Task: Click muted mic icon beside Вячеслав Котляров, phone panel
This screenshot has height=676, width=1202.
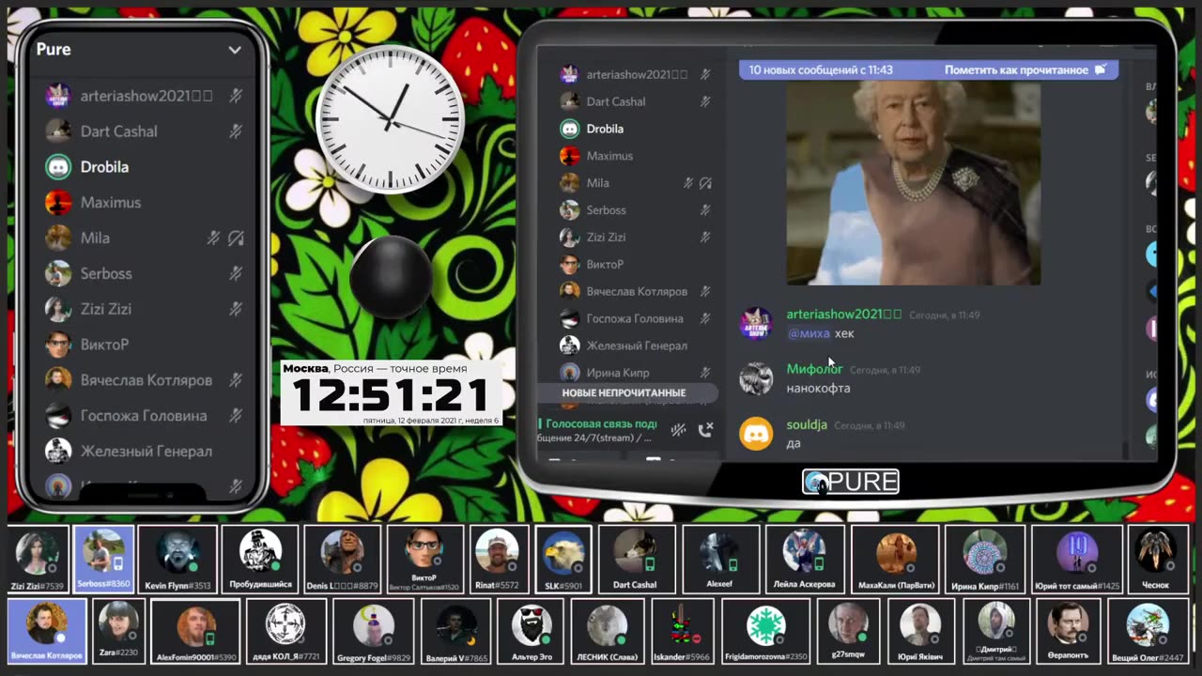Action: (236, 380)
